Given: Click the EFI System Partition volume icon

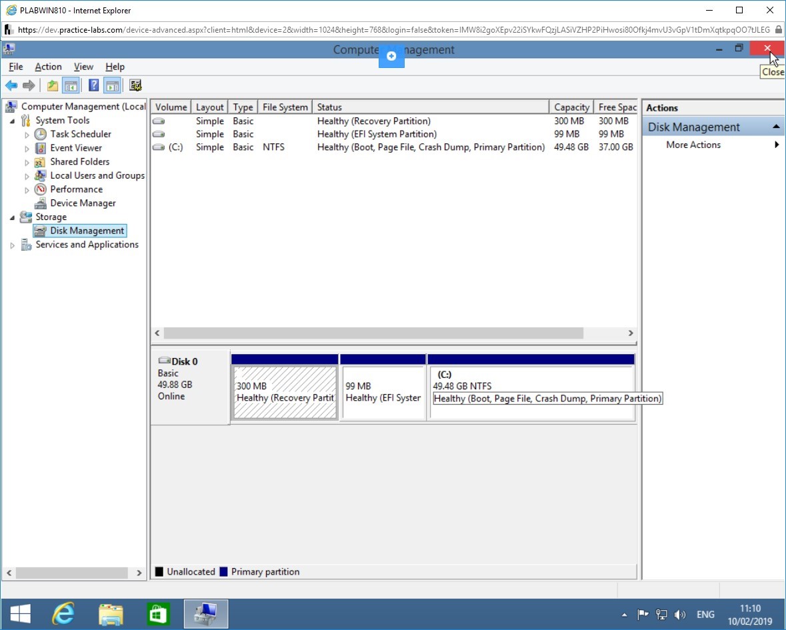Looking at the screenshot, I should [x=159, y=134].
